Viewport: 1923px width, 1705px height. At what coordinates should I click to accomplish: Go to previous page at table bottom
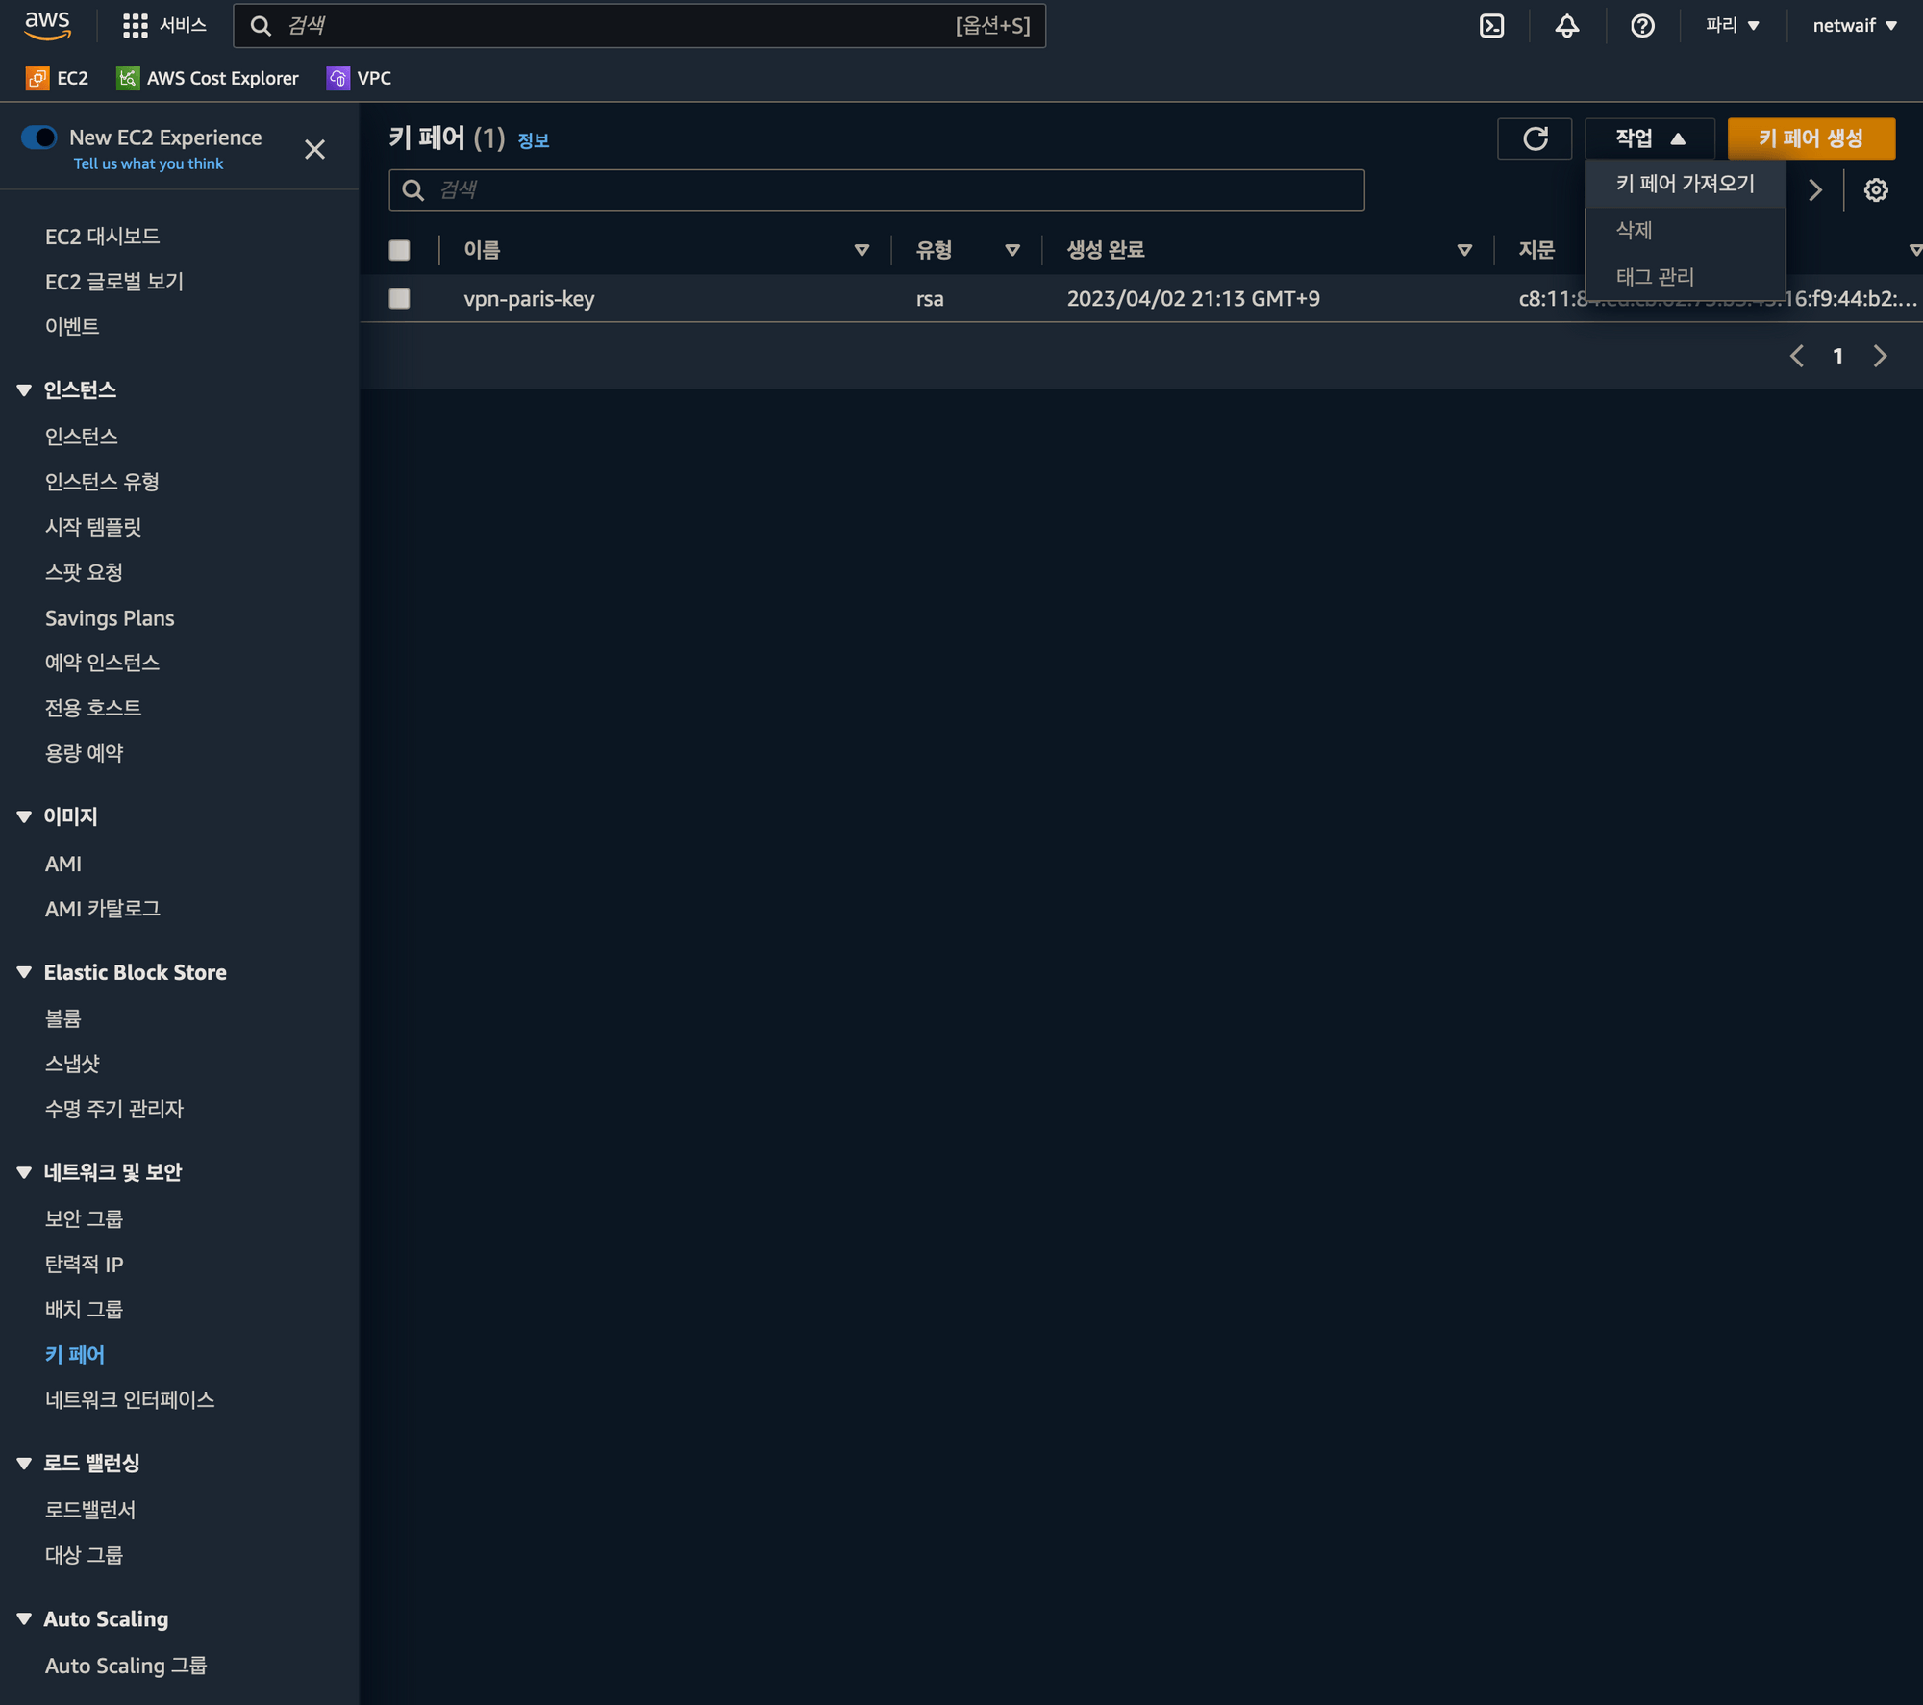(1797, 356)
